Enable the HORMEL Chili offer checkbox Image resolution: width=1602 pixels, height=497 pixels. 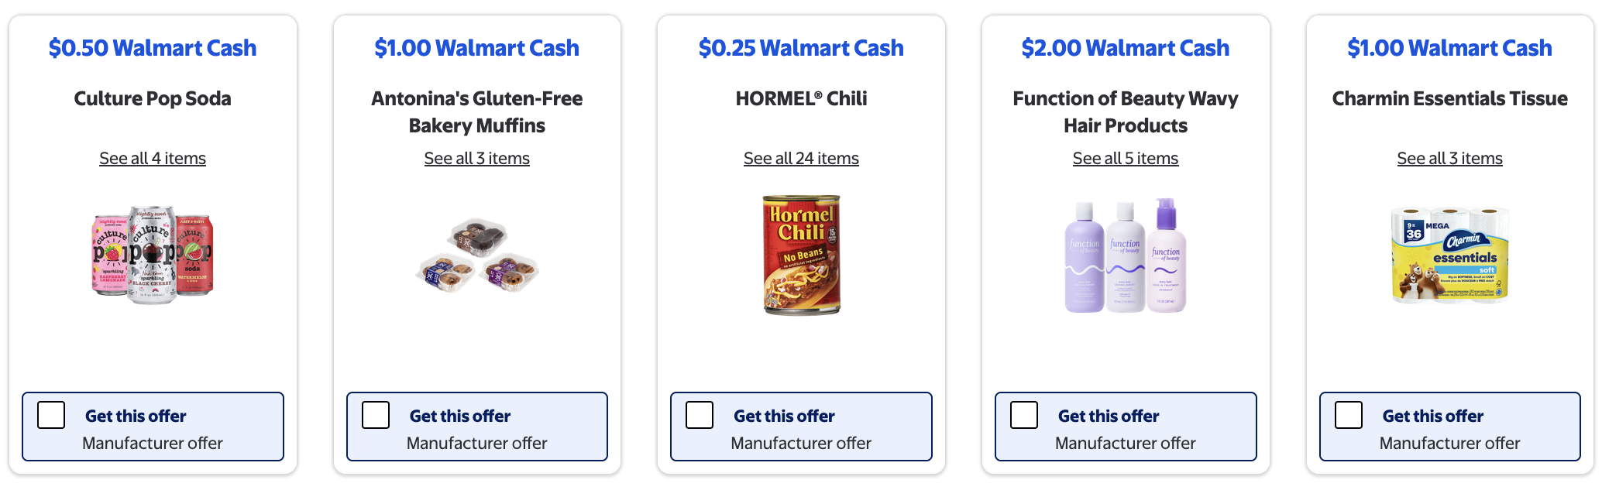[x=699, y=415]
